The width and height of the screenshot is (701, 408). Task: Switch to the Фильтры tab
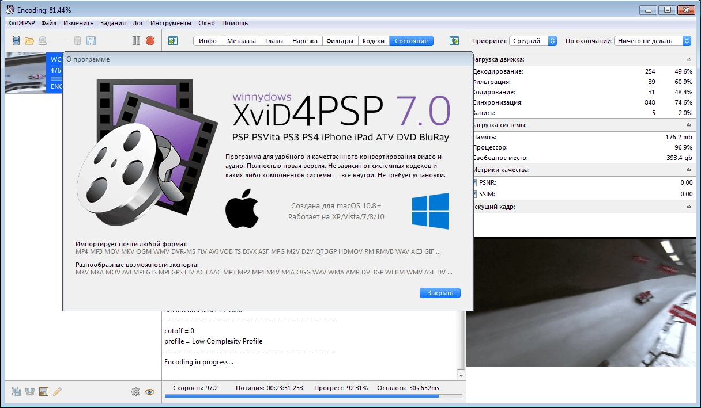(340, 41)
